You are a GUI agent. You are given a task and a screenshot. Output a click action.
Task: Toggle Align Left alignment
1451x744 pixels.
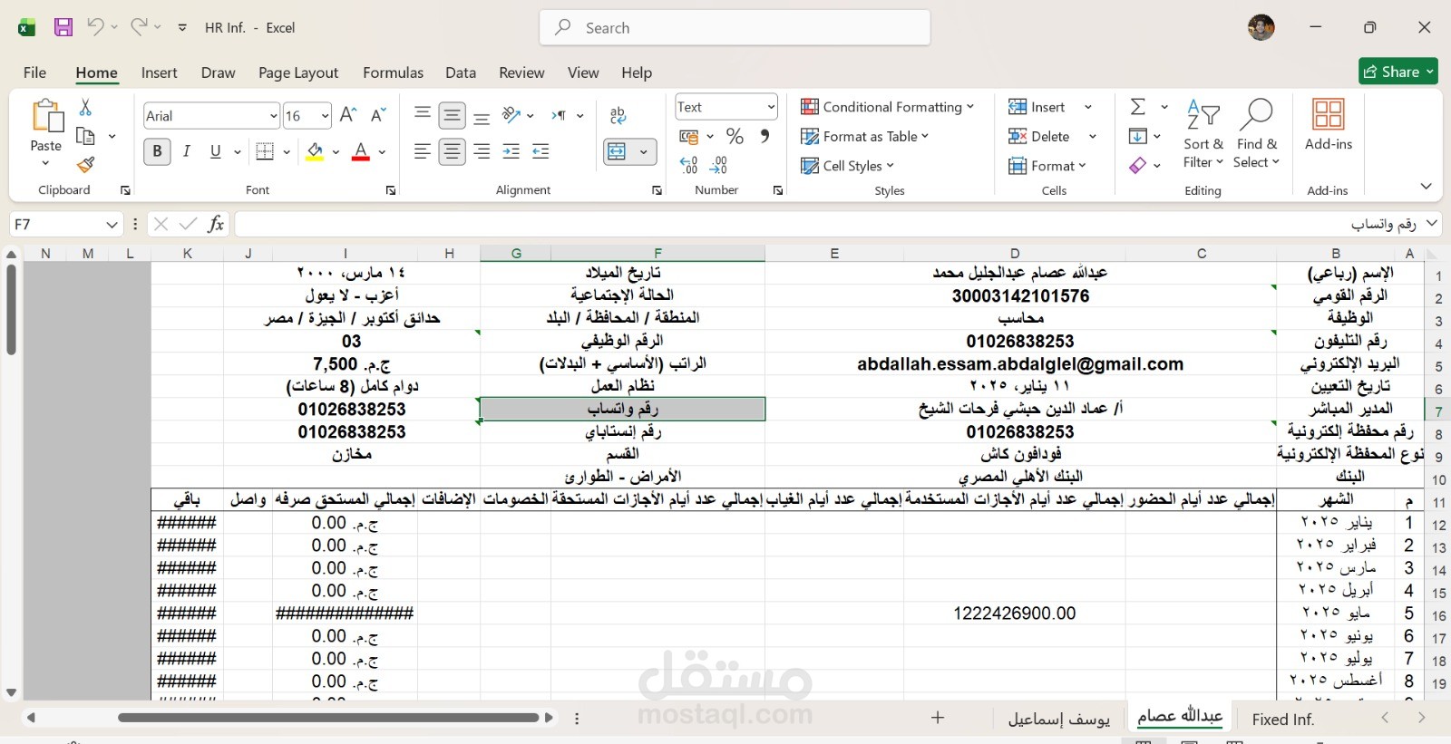423,151
